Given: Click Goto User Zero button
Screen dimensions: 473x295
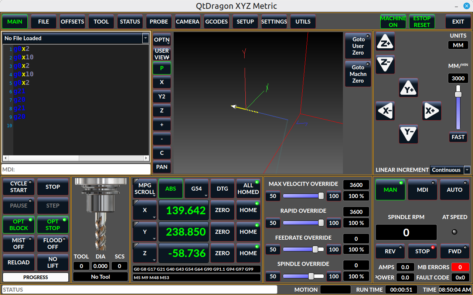Looking at the screenshot, I should click(358, 46).
